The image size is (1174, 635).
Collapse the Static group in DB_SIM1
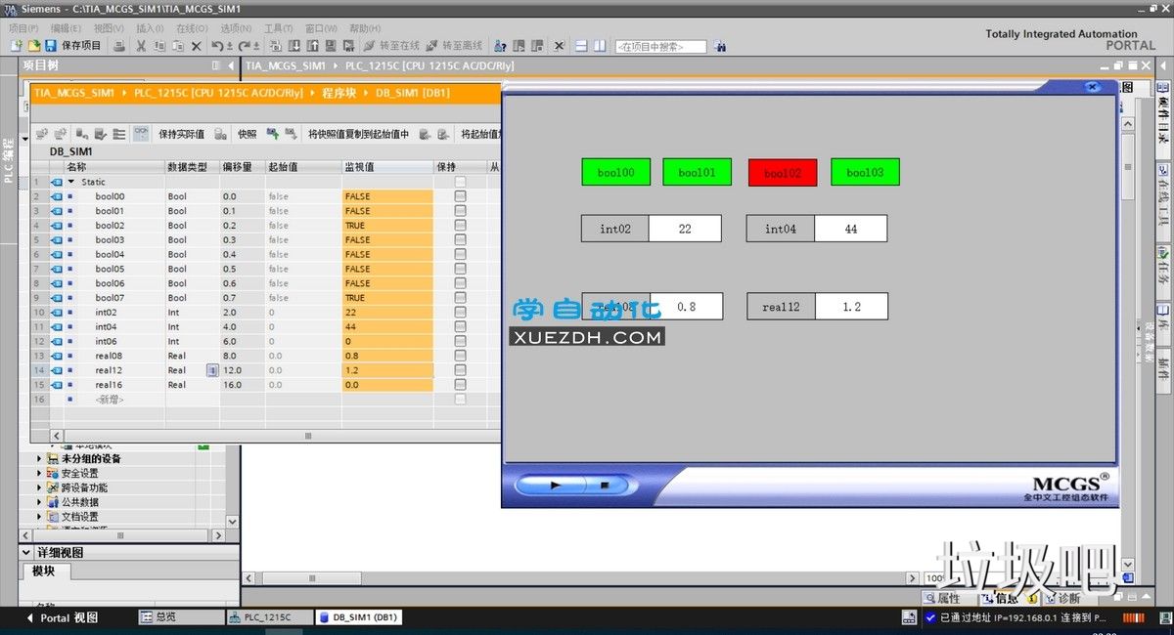tap(70, 182)
